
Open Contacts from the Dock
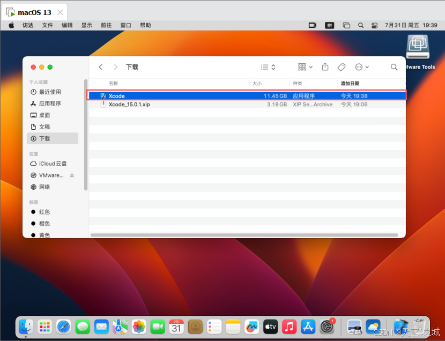195,327
